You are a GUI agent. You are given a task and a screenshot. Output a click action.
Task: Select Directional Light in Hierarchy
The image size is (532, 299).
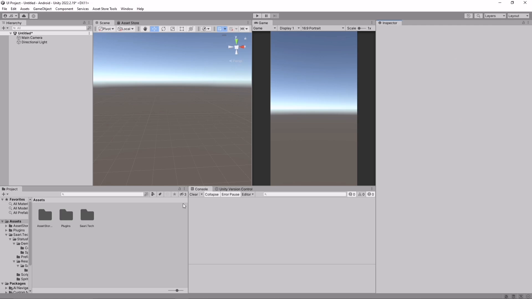click(34, 42)
